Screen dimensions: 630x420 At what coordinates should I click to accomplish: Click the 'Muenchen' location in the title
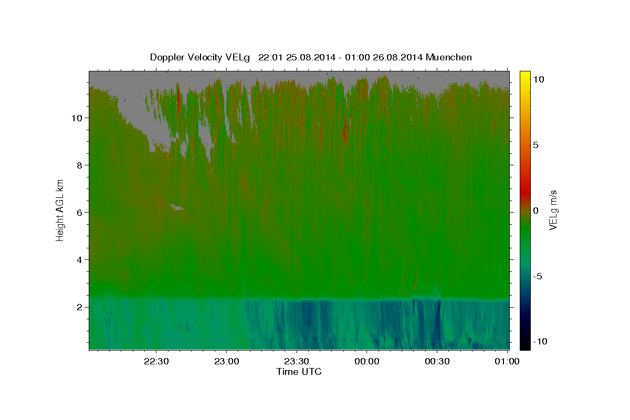tap(449, 57)
